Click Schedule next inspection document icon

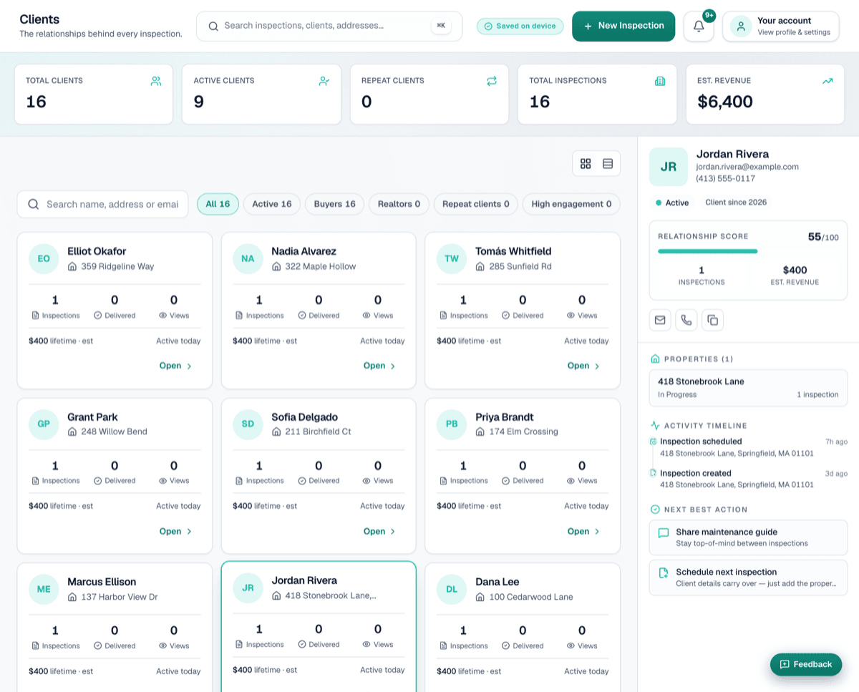[x=664, y=573]
